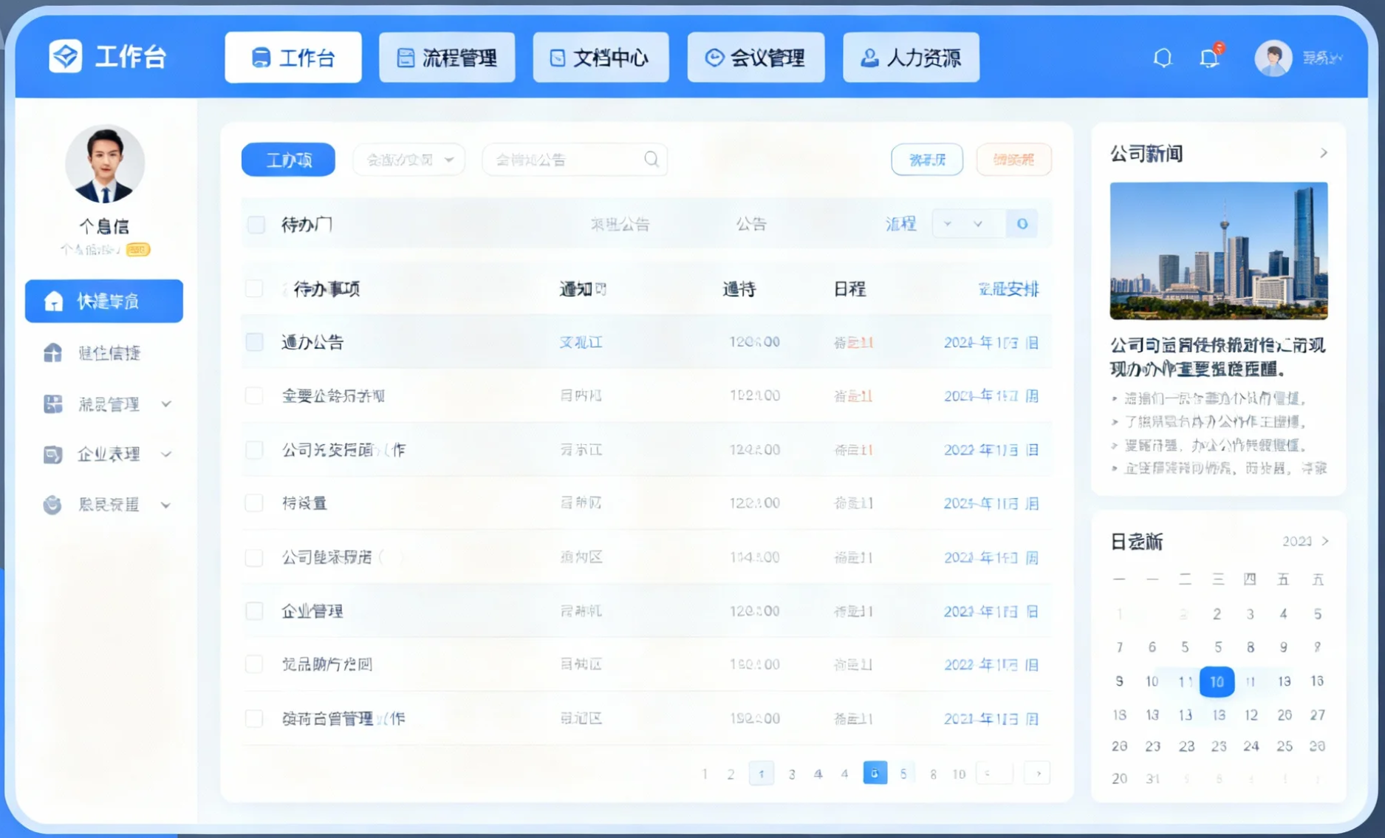Viewport: 1385px width, 838px height.
Task: Check the checkbox on the 通办公告 row
Action: click(255, 342)
